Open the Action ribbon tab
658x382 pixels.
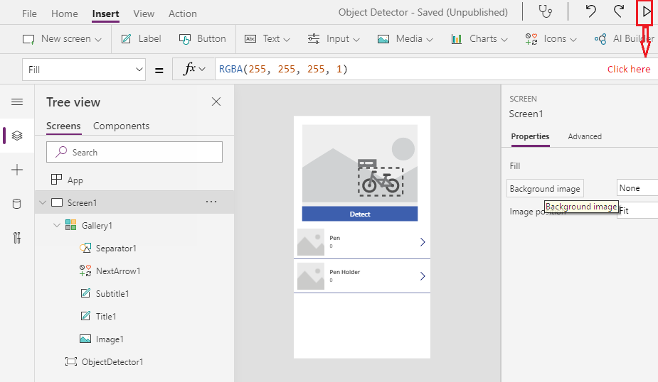(x=183, y=13)
